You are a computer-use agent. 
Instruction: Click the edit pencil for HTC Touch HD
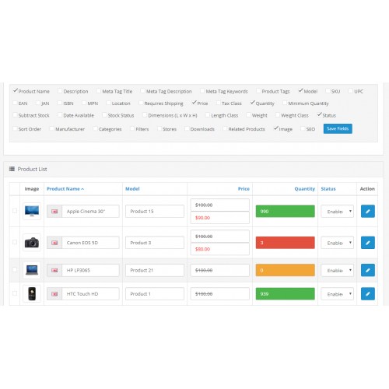coord(368,294)
